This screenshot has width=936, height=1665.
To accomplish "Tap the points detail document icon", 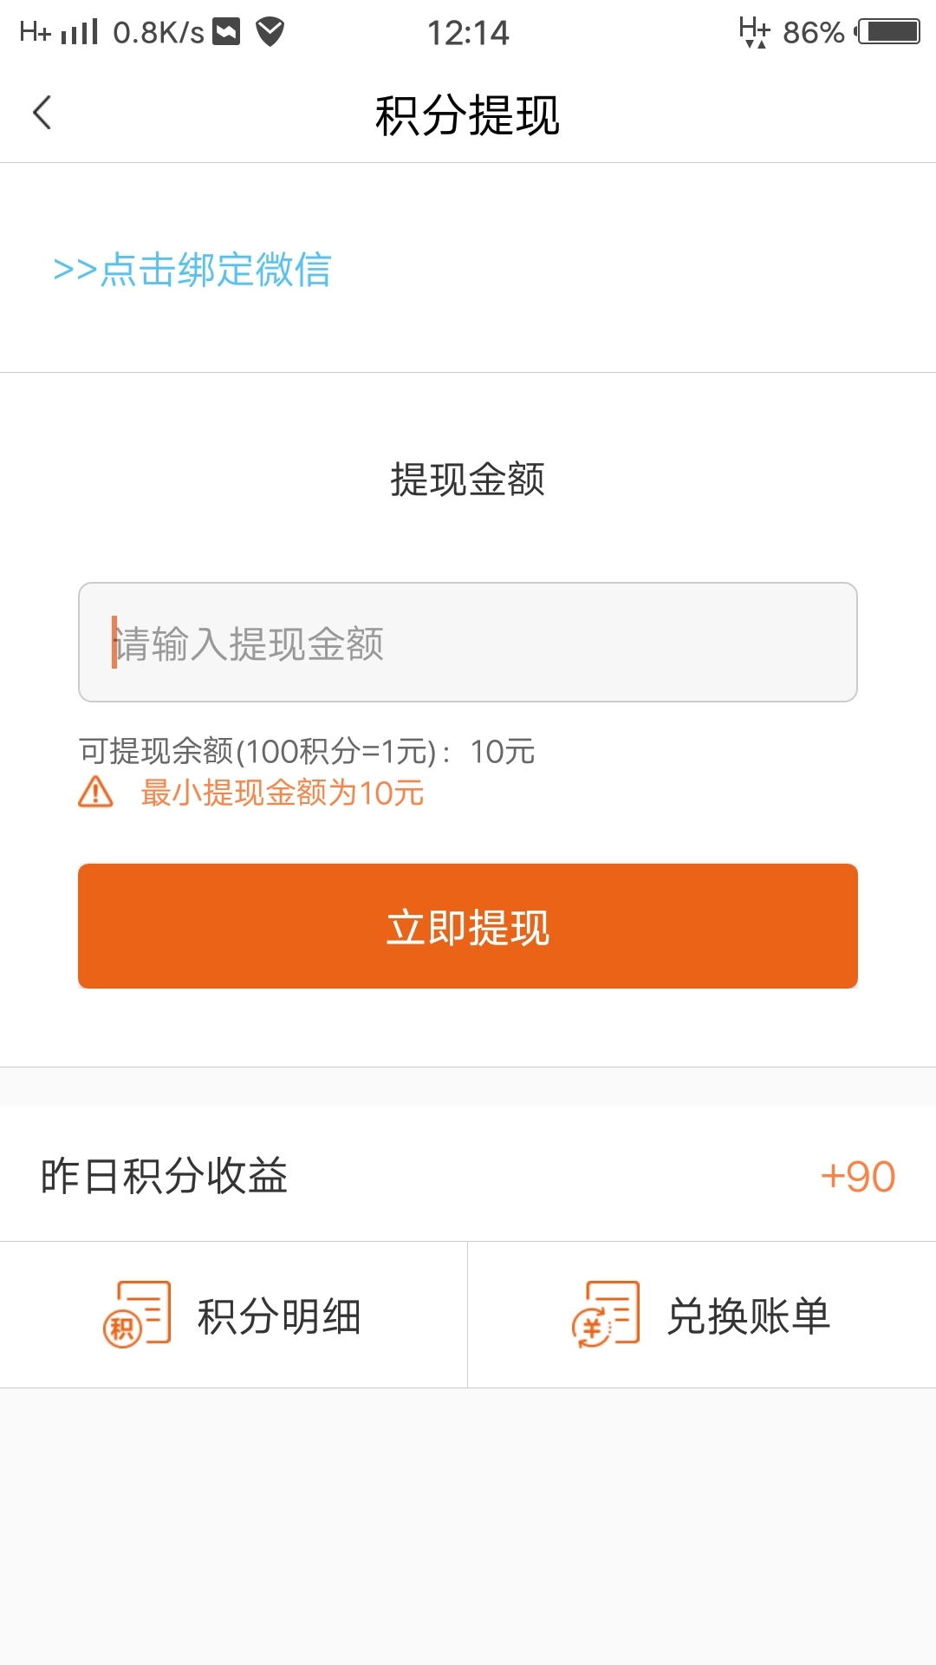I will click(x=137, y=1315).
